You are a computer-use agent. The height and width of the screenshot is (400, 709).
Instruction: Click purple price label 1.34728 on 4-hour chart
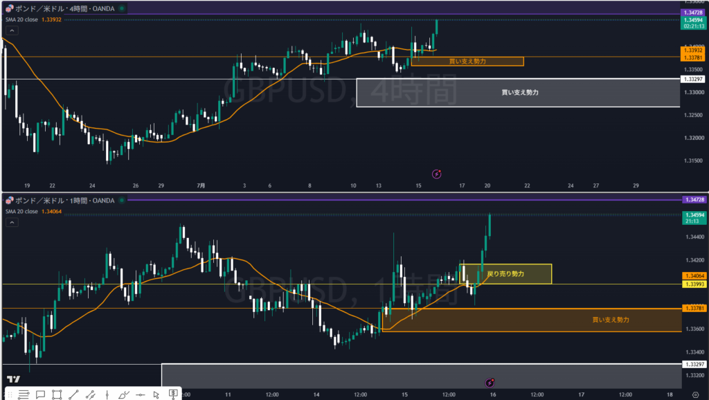point(692,12)
